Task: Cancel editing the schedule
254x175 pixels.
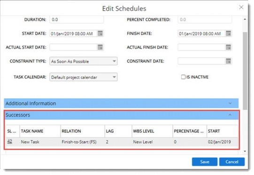Action: 232,162
